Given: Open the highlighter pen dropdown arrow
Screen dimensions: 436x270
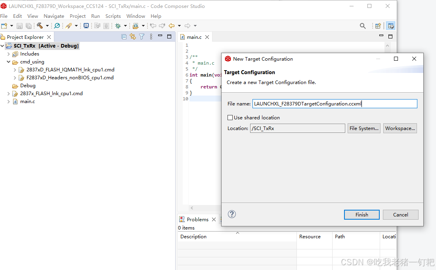Looking at the screenshot, I should (76, 26).
